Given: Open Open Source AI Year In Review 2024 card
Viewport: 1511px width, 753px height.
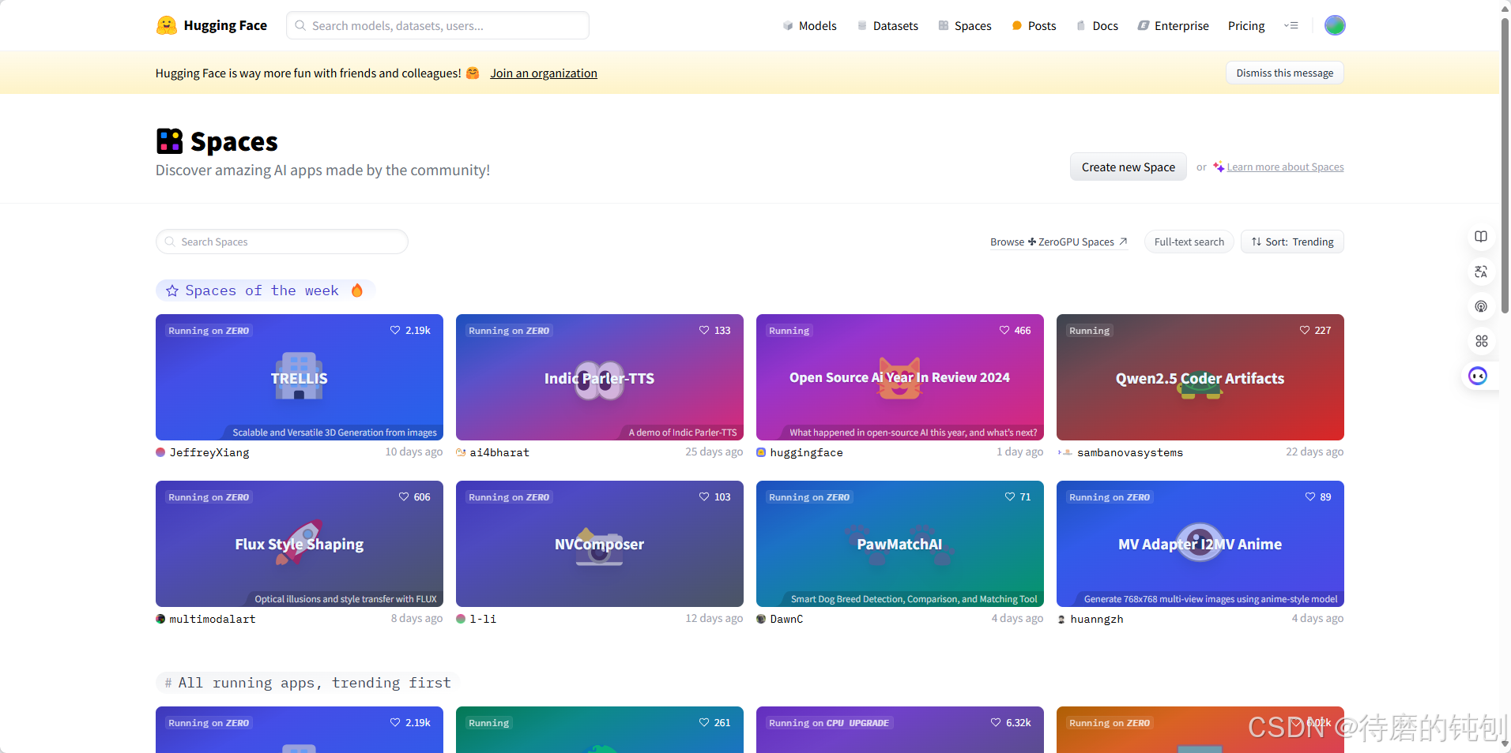Looking at the screenshot, I should (x=900, y=377).
